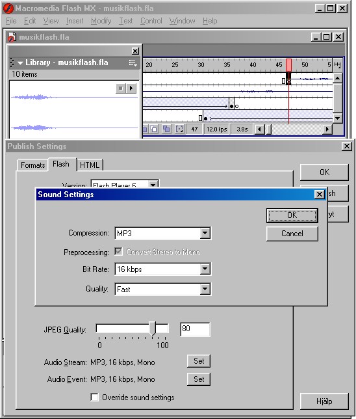Click the timeline horizontal scroll left arrow
This screenshot has width=356, height=419.
tap(259, 129)
